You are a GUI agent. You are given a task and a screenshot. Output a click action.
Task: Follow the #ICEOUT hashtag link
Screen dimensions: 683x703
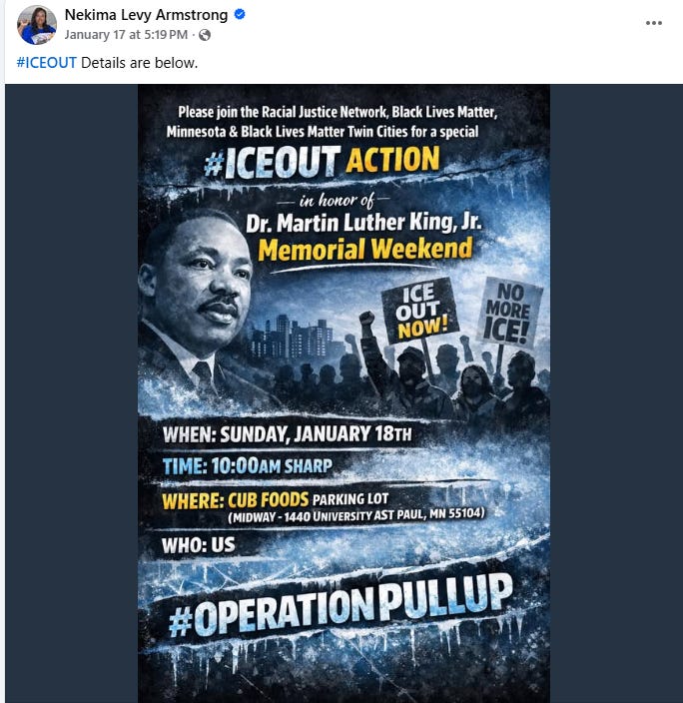tap(47, 63)
